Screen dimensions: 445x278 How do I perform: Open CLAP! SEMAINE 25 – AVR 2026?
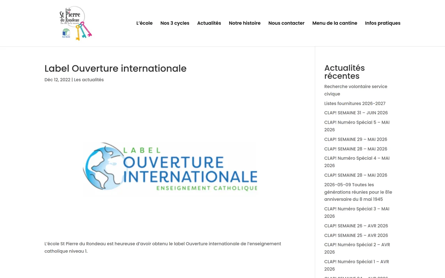point(356,235)
